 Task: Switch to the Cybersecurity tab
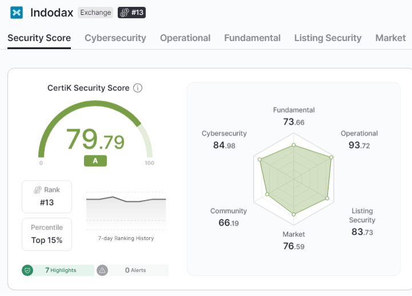[x=115, y=38]
